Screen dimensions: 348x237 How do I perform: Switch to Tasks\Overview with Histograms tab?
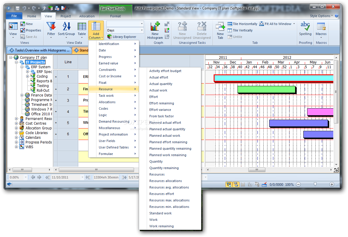point(39,50)
